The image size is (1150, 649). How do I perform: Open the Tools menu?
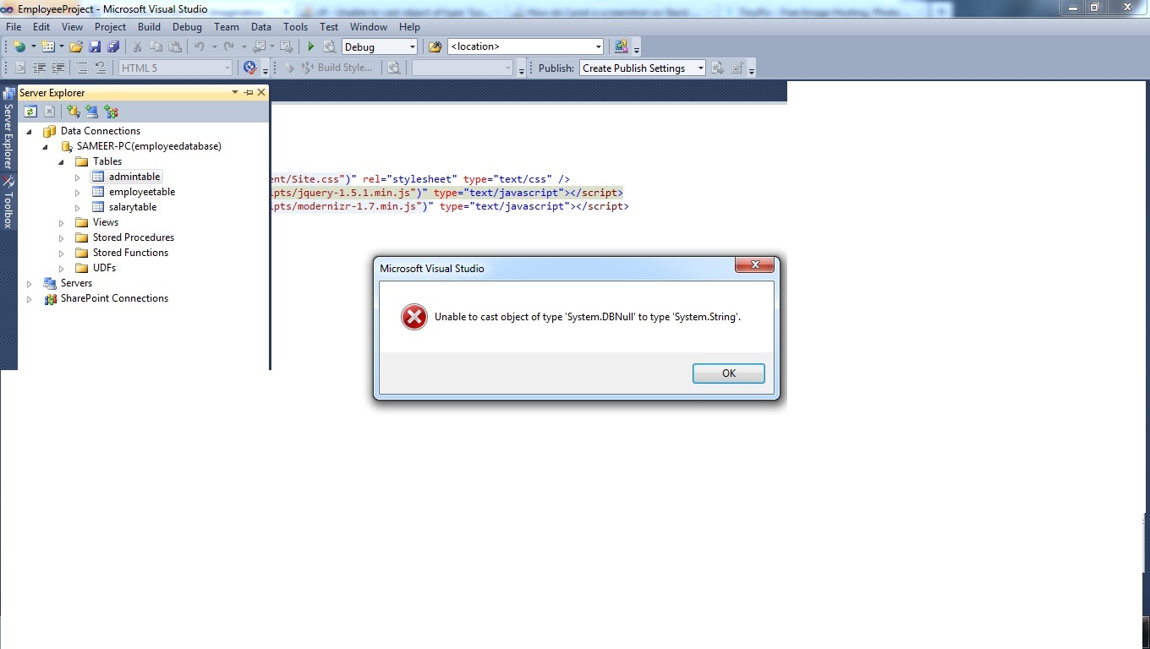295,27
